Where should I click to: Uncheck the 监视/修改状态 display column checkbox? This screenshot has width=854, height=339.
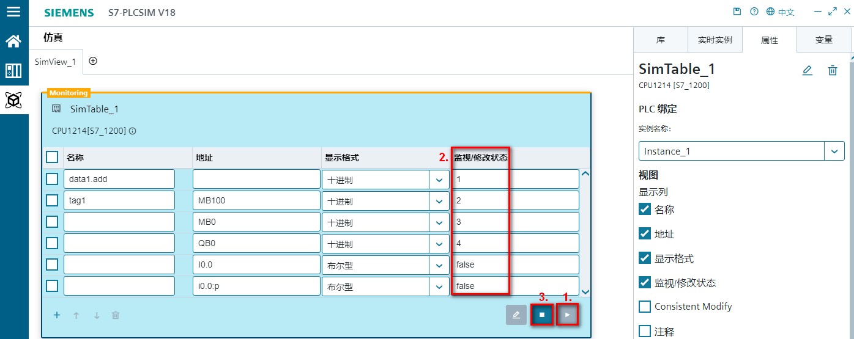pos(644,282)
